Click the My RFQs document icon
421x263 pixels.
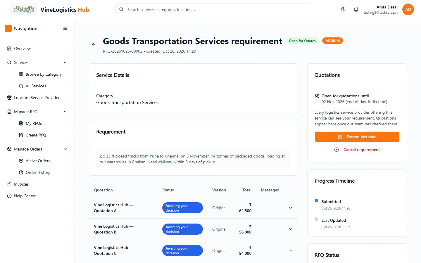click(21, 123)
